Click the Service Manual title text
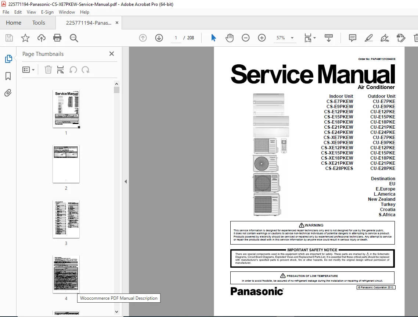 click(x=313, y=74)
